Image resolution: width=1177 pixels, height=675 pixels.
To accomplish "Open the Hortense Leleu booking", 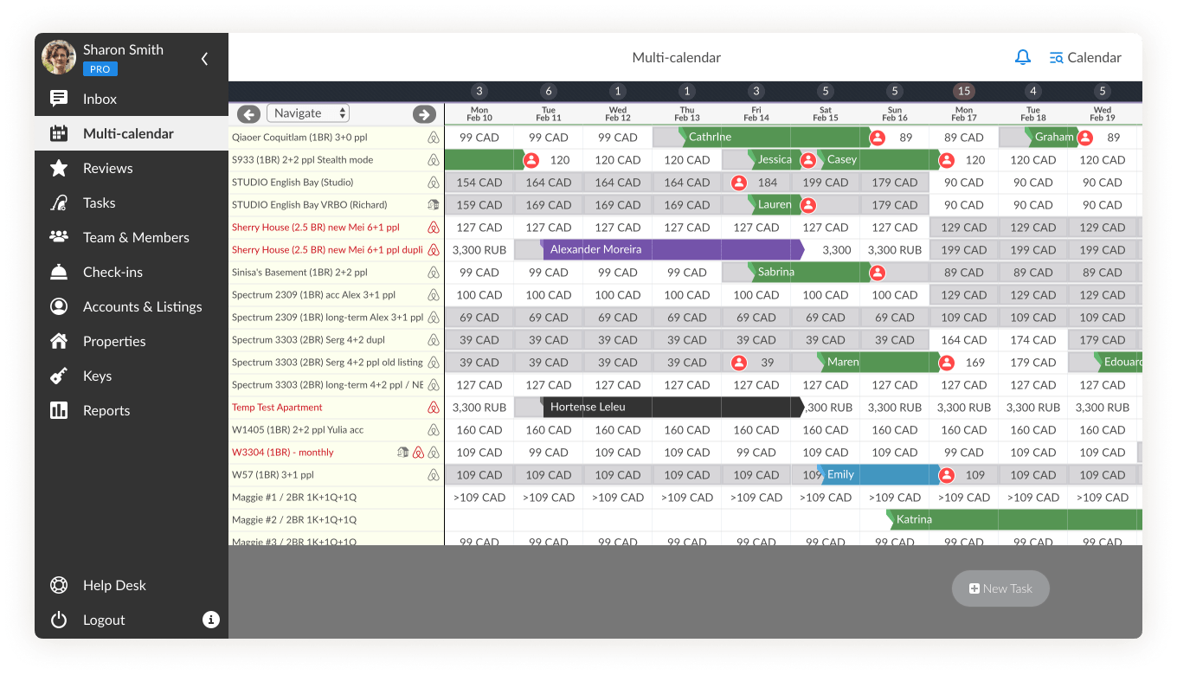I will tap(672, 407).
